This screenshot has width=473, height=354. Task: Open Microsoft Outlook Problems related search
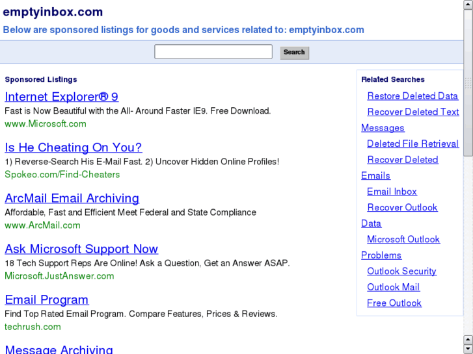(403, 240)
